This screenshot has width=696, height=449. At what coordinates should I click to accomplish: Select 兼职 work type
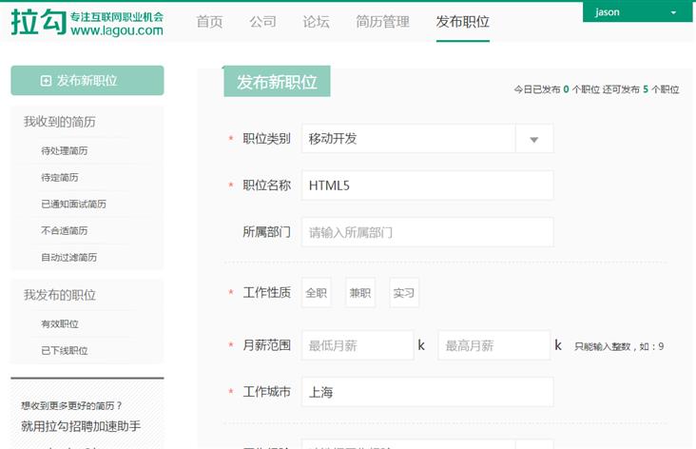pos(360,293)
